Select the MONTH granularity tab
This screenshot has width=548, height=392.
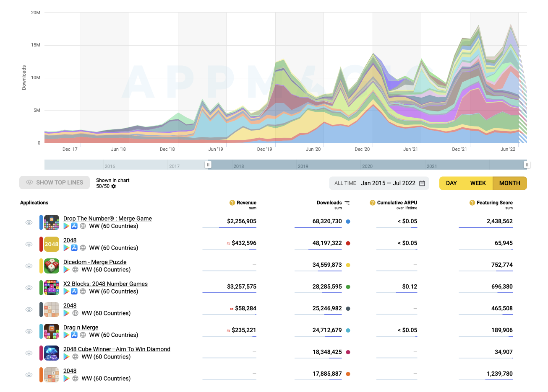point(509,183)
